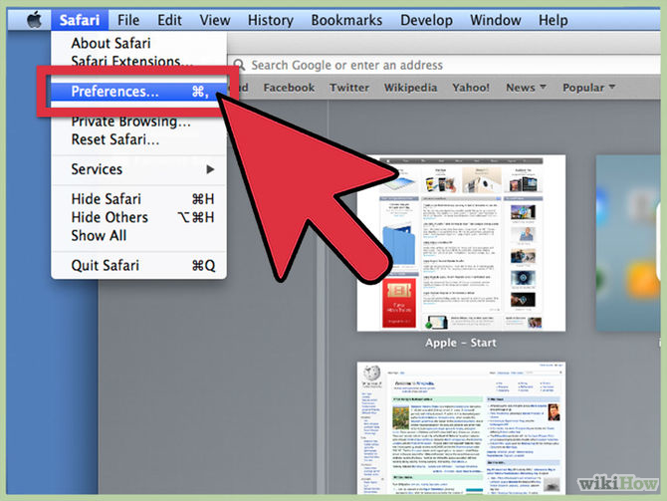The height and width of the screenshot is (501, 667).
Task: Open the Bookmarks menu
Action: point(346,20)
